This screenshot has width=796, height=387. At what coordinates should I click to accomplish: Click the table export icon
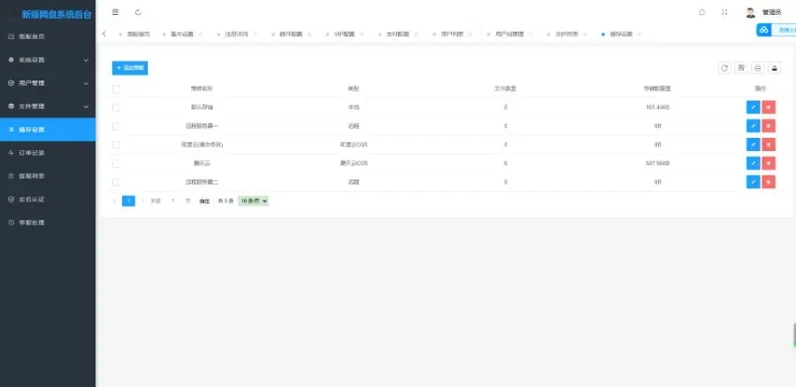point(775,68)
